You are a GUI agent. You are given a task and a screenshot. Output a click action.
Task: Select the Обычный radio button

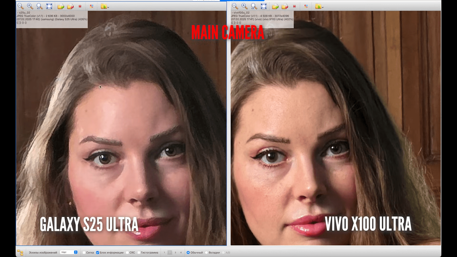point(188,252)
